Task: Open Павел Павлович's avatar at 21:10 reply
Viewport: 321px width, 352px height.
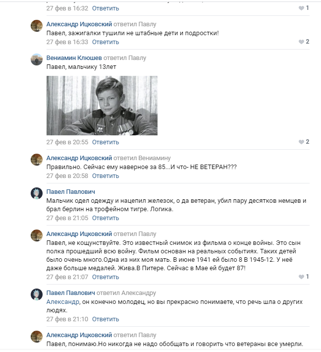Action: pos(37,294)
